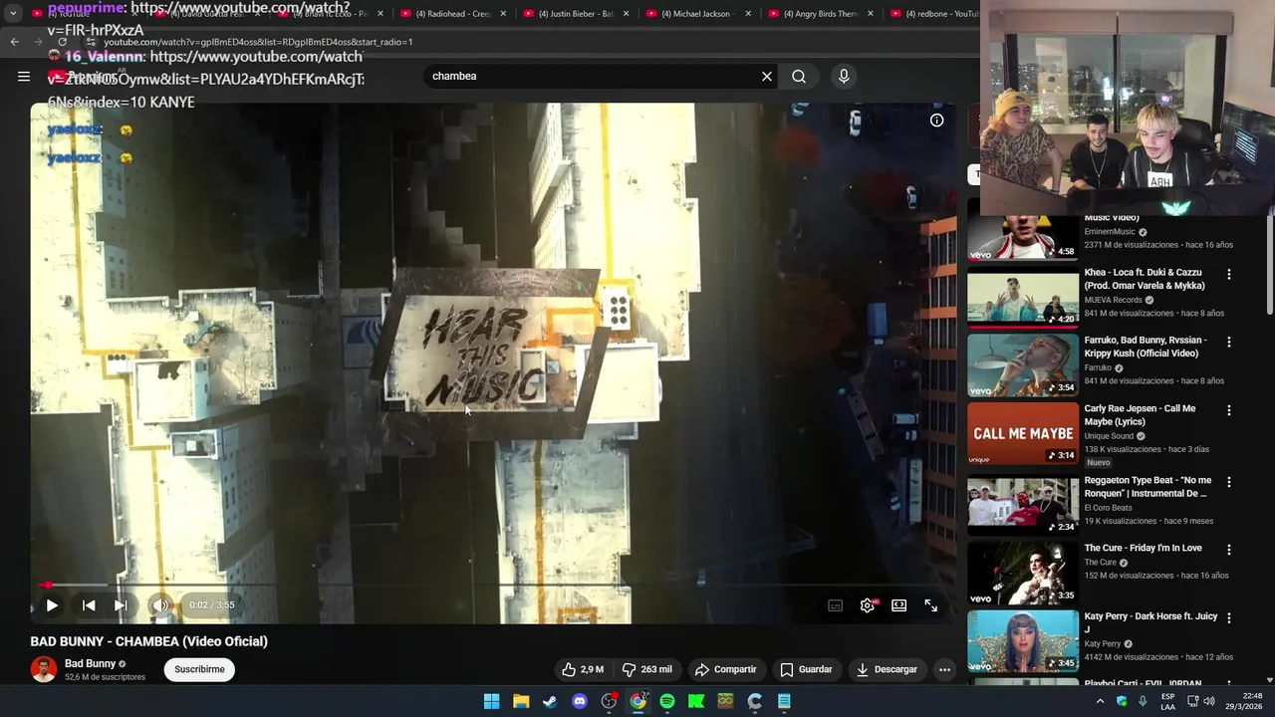Show hidden system tray icons
Screen dimensions: 1275x717
pos(1101,701)
